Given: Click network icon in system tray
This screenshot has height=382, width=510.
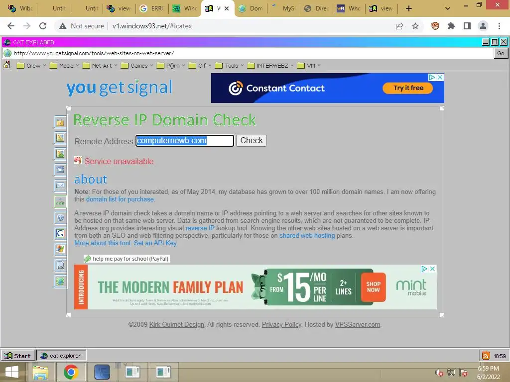Looking at the screenshot, I should (451, 373).
